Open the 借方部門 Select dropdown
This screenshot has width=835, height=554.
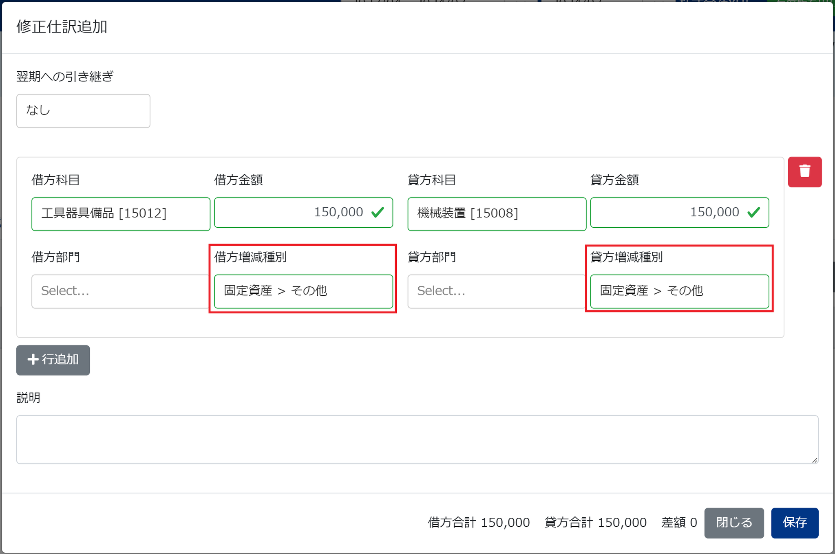pyautogui.click(x=121, y=291)
